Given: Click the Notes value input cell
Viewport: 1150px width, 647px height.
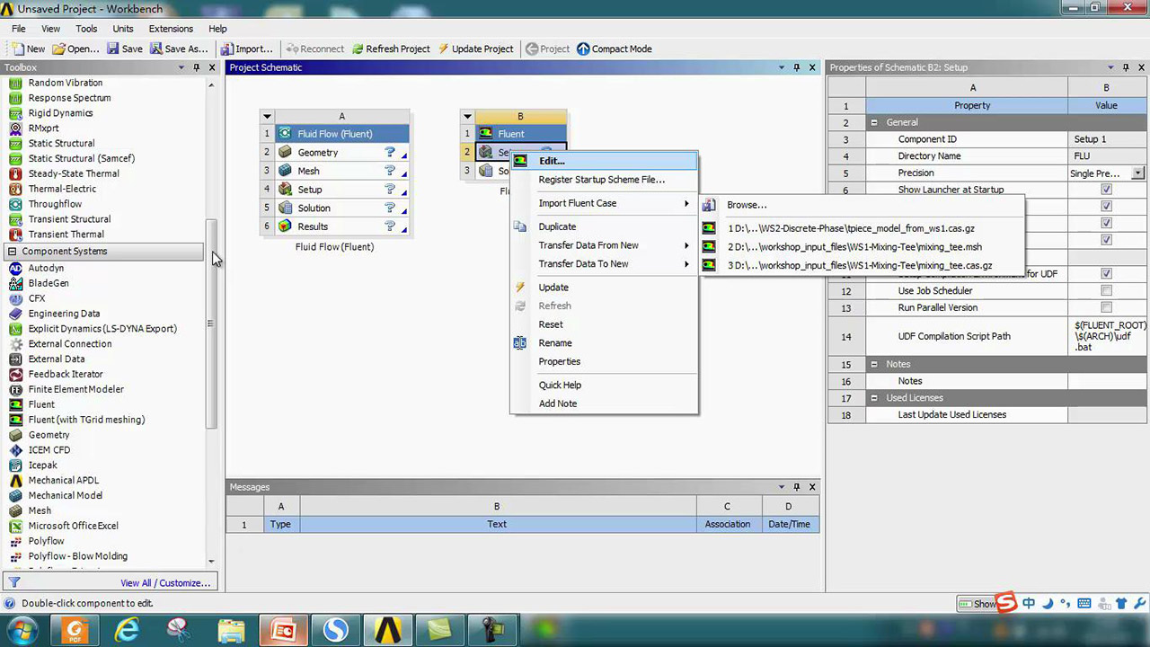Looking at the screenshot, I should pos(1109,381).
